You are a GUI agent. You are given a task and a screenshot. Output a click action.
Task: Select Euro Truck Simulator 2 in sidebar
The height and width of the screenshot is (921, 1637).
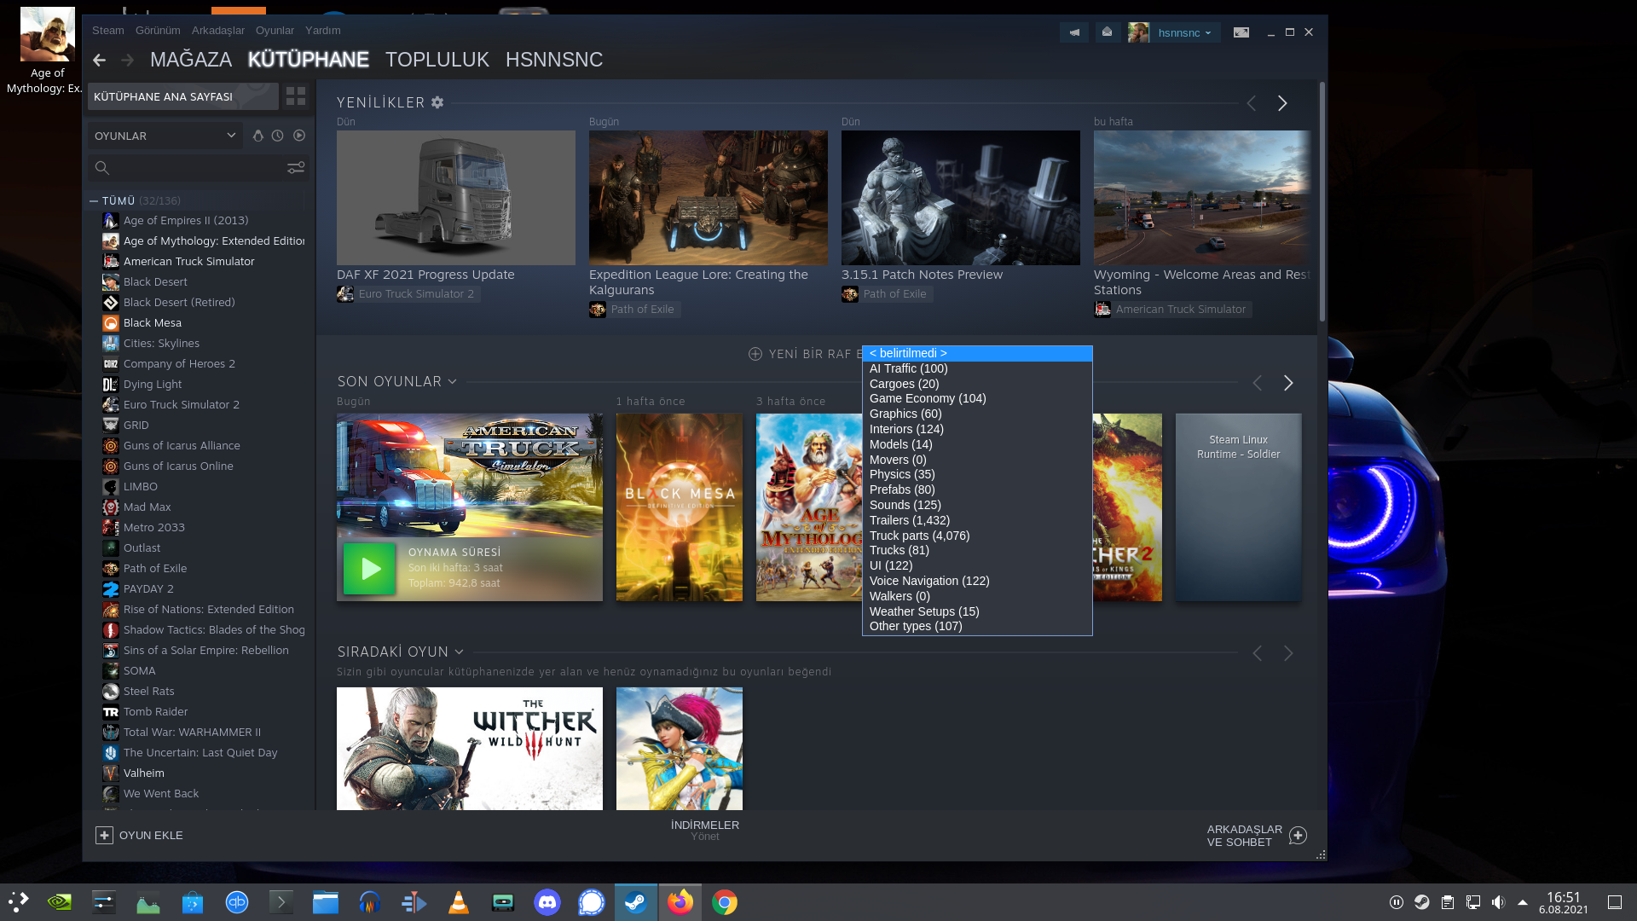pyautogui.click(x=181, y=405)
